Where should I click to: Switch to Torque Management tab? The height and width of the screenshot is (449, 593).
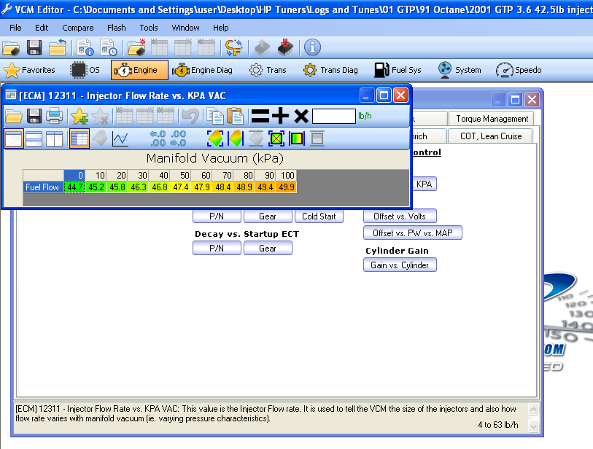pos(492,119)
